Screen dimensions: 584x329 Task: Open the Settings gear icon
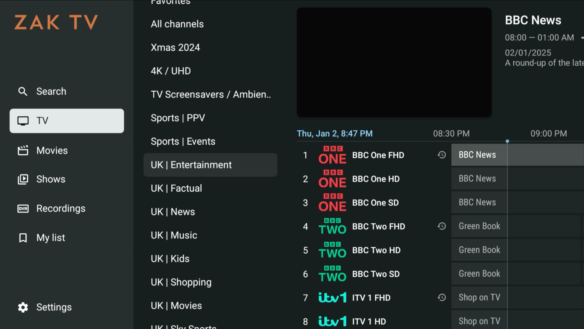(x=23, y=307)
